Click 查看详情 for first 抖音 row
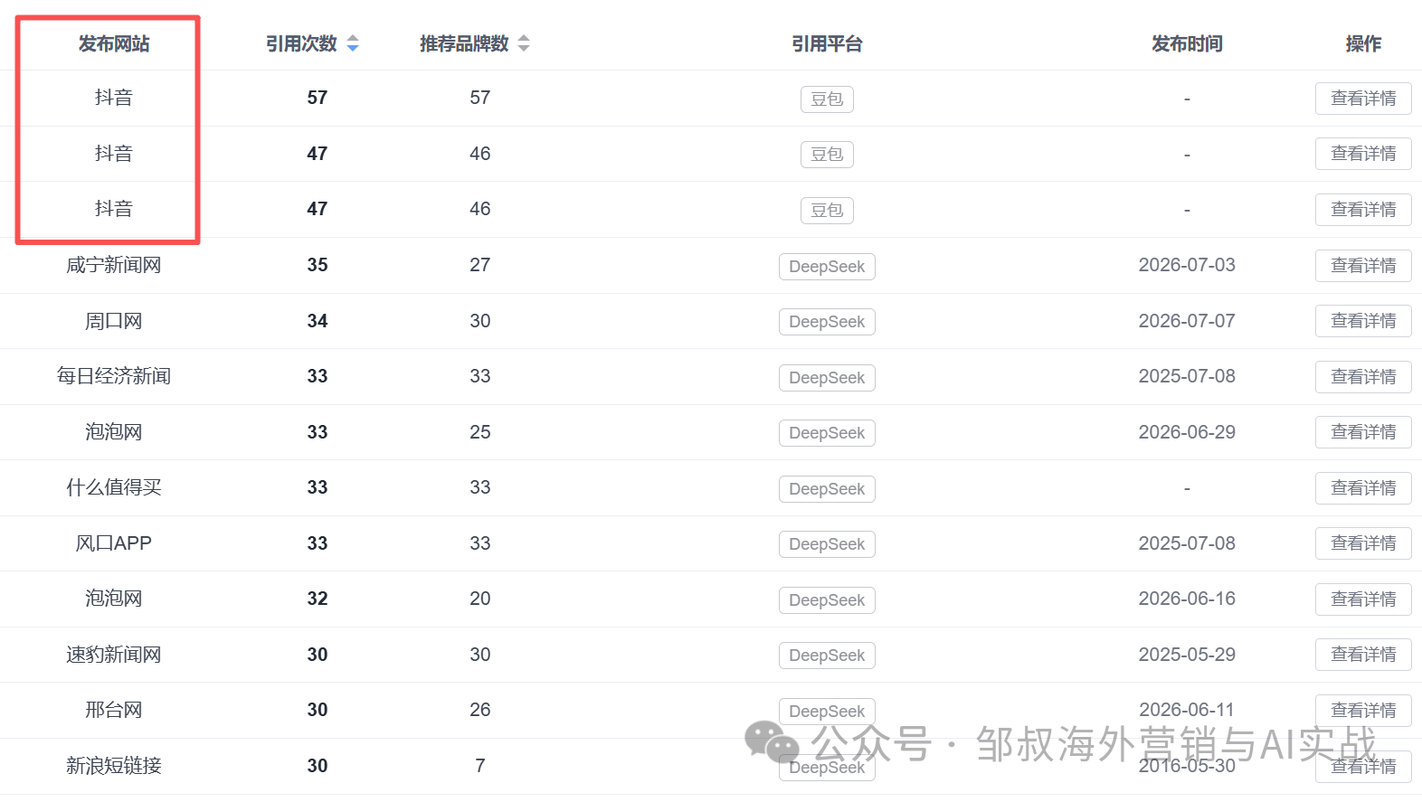The width and height of the screenshot is (1422, 802). click(1363, 99)
